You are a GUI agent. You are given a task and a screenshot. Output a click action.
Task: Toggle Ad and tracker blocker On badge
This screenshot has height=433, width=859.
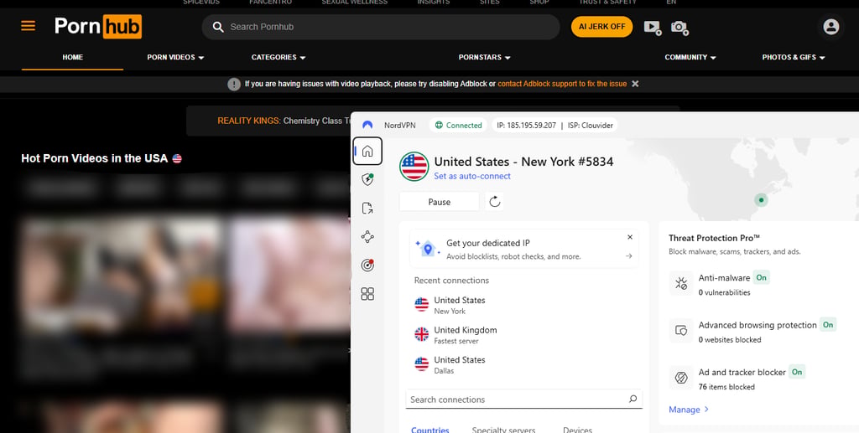[x=797, y=372]
